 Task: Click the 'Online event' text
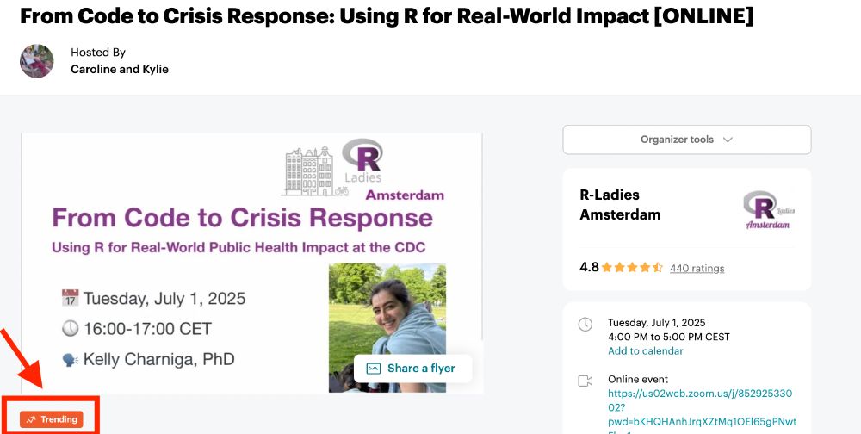pos(637,379)
